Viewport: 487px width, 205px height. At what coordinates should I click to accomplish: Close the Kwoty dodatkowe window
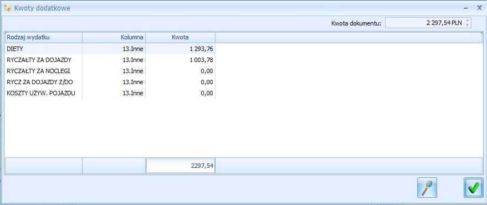(x=479, y=8)
